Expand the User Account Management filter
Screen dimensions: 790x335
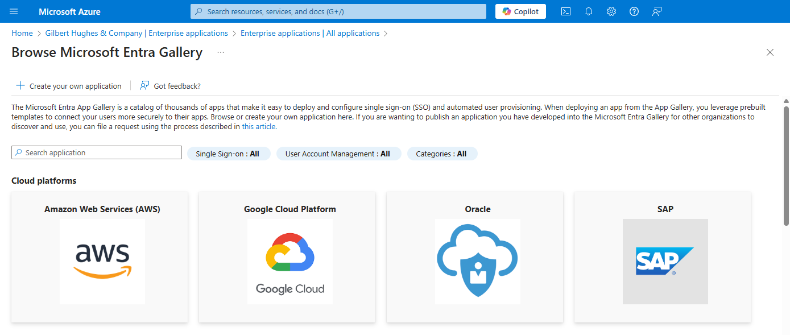[x=338, y=154]
